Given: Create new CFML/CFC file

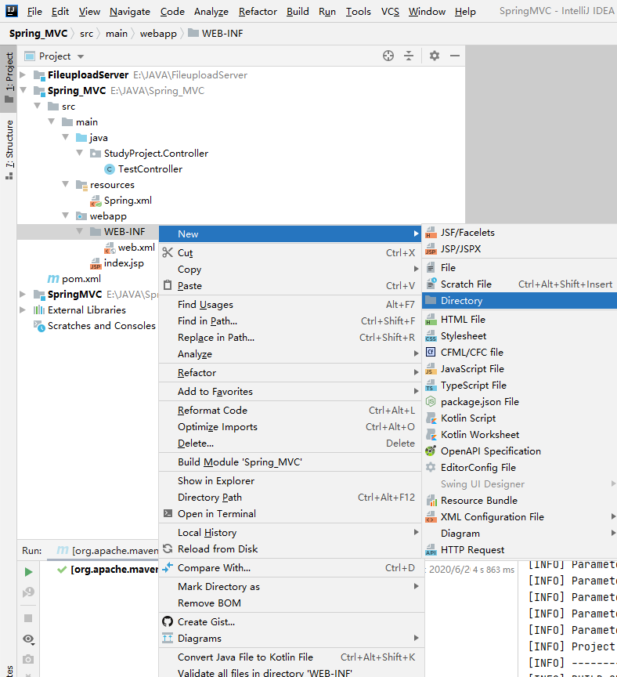Looking at the screenshot, I should click(x=520, y=353).
